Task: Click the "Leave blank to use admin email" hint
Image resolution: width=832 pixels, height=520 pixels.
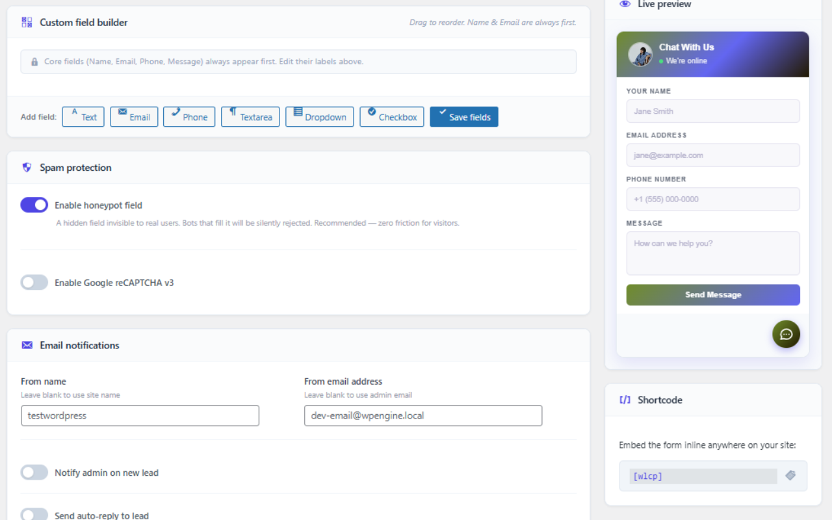Action: [358, 395]
